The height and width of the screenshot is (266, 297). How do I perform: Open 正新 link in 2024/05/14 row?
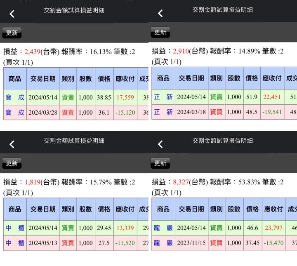tap(163, 97)
